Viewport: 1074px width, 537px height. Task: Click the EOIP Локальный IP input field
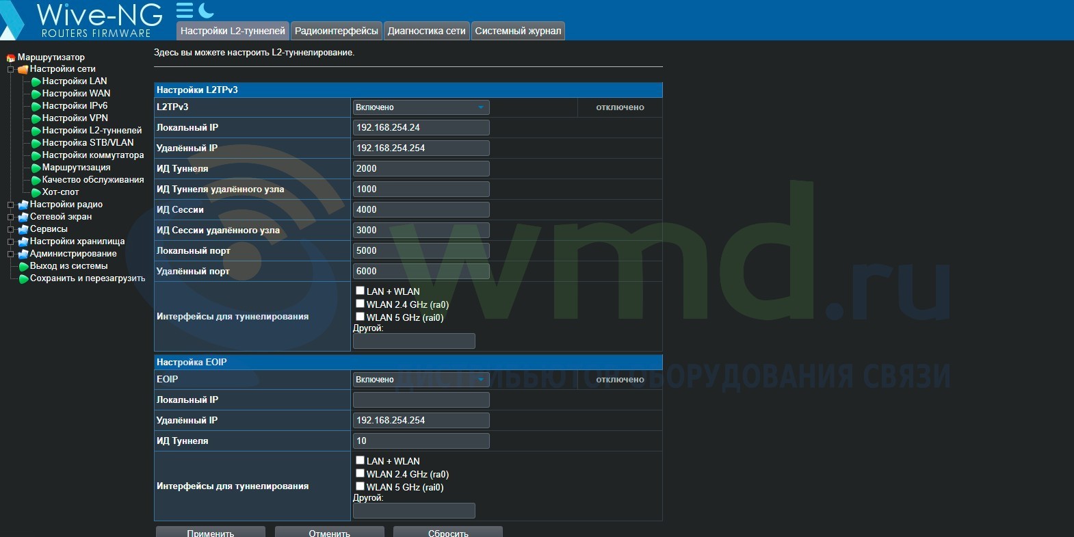(421, 400)
